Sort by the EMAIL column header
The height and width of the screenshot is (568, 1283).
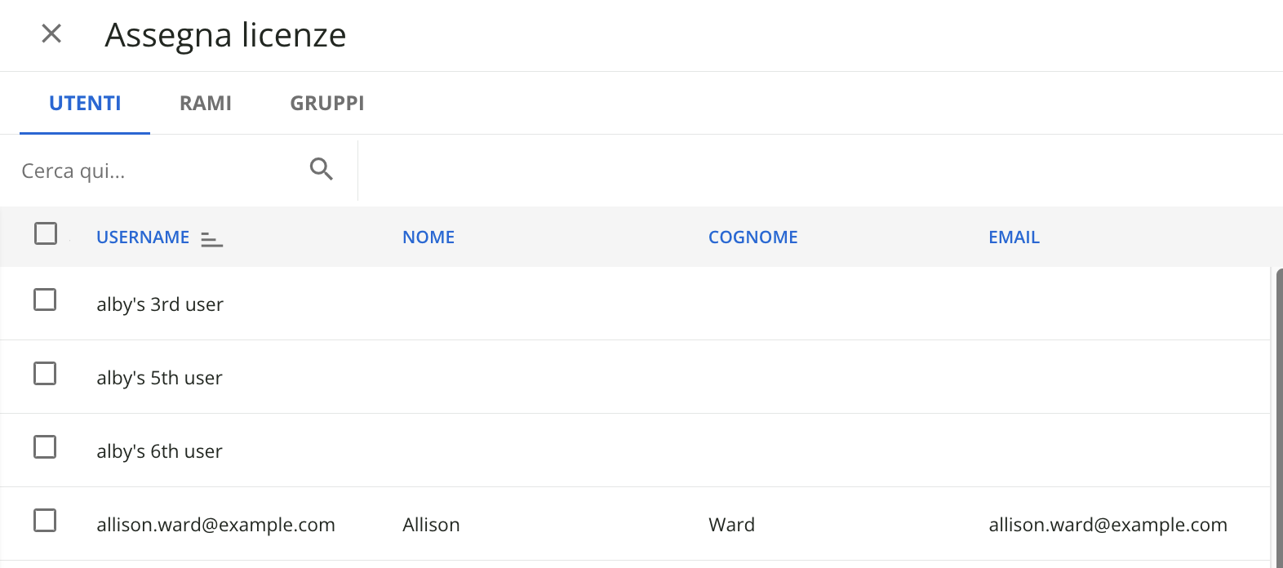[1014, 237]
